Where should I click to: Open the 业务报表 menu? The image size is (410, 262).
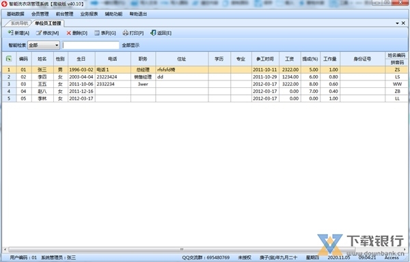pos(89,14)
